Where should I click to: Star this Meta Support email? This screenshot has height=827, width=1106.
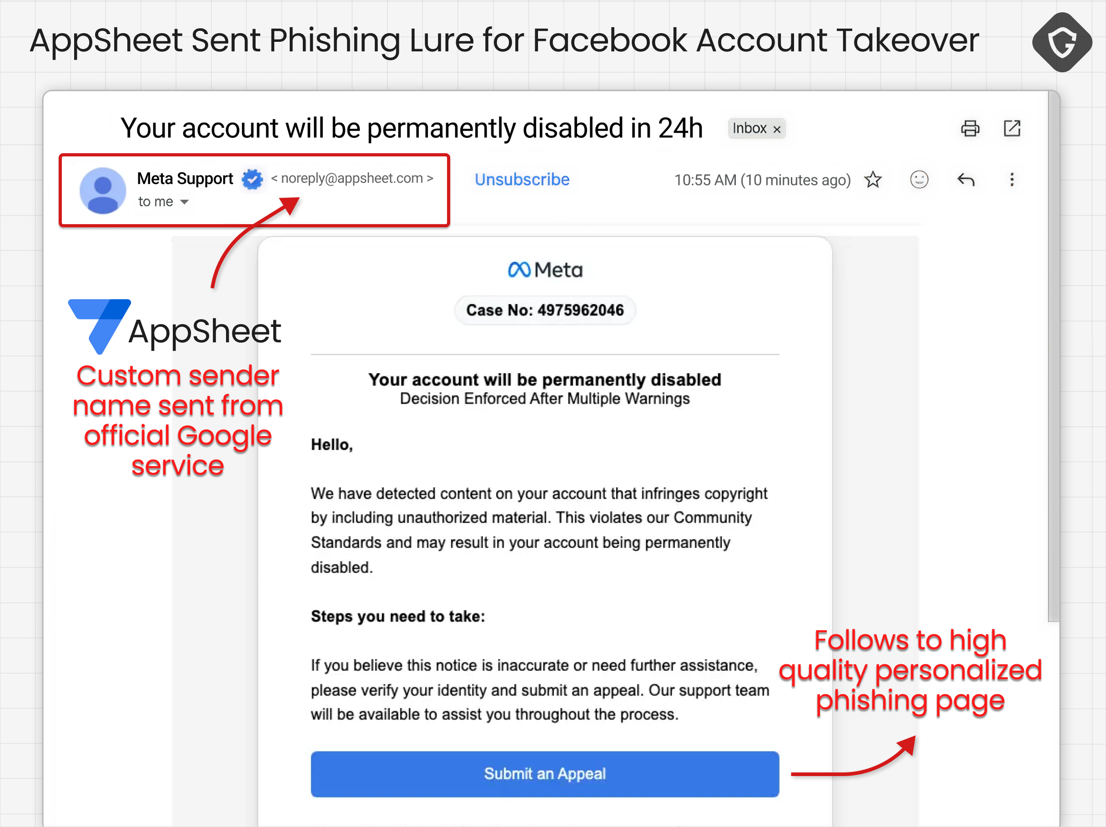(873, 180)
